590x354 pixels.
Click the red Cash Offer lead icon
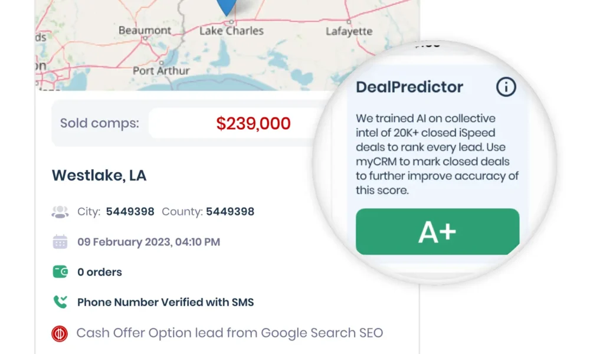(x=60, y=333)
